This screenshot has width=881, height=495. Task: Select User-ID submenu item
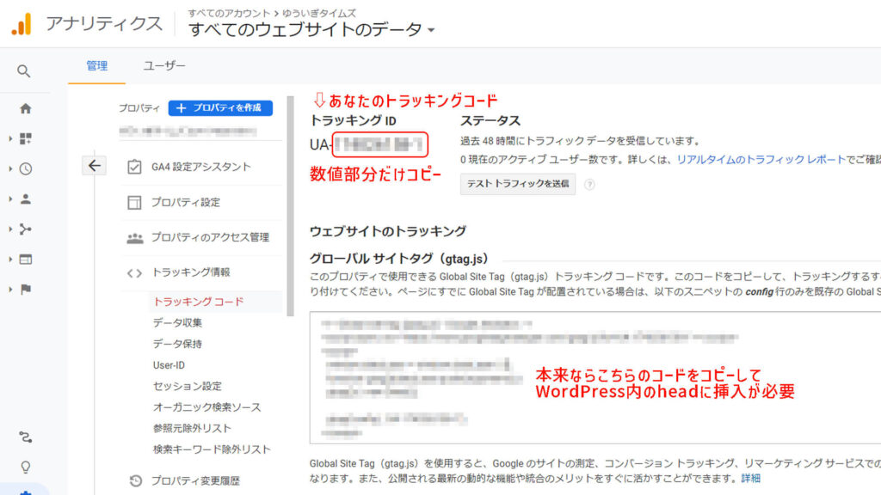tap(169, 365)
